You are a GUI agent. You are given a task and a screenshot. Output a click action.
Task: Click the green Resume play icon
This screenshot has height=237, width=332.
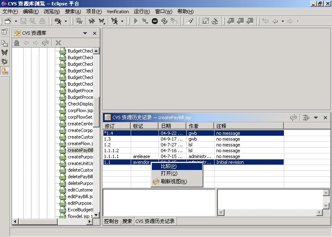tap(136, 21)
